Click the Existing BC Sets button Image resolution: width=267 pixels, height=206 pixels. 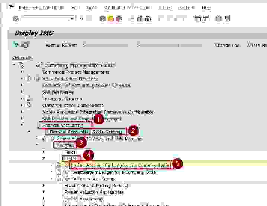[x=61, y=46]
